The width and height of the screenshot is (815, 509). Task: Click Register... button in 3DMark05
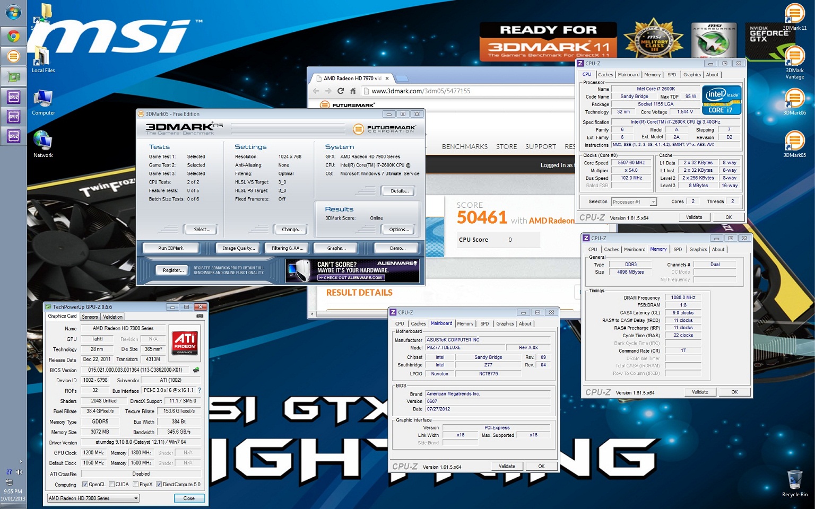(x=173, y=270)
